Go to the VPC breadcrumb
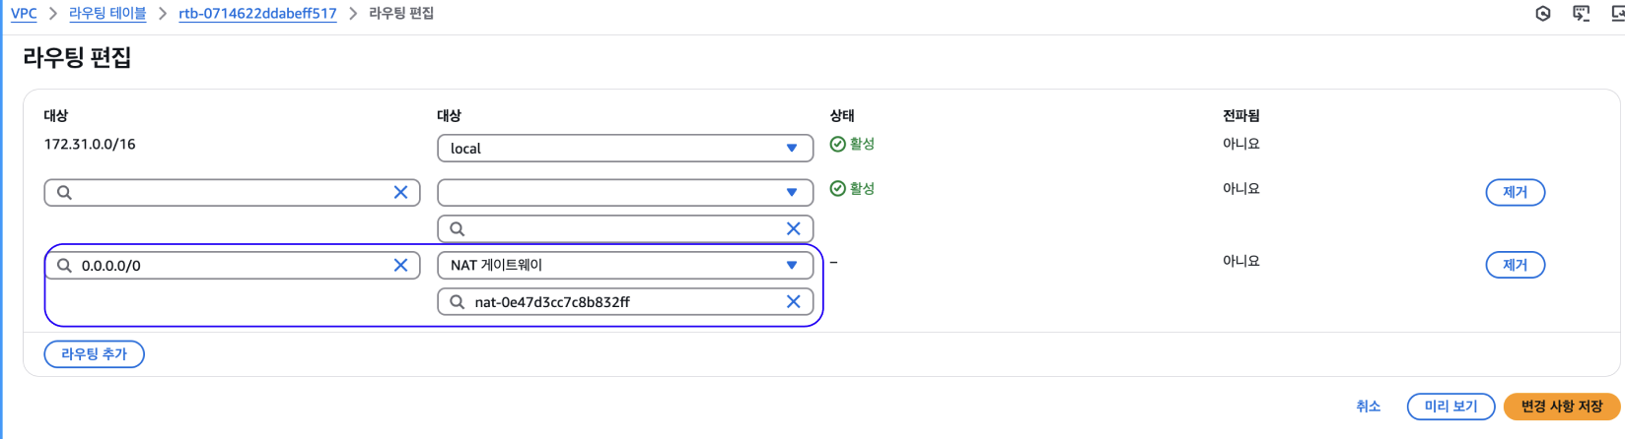 [24, 14]
